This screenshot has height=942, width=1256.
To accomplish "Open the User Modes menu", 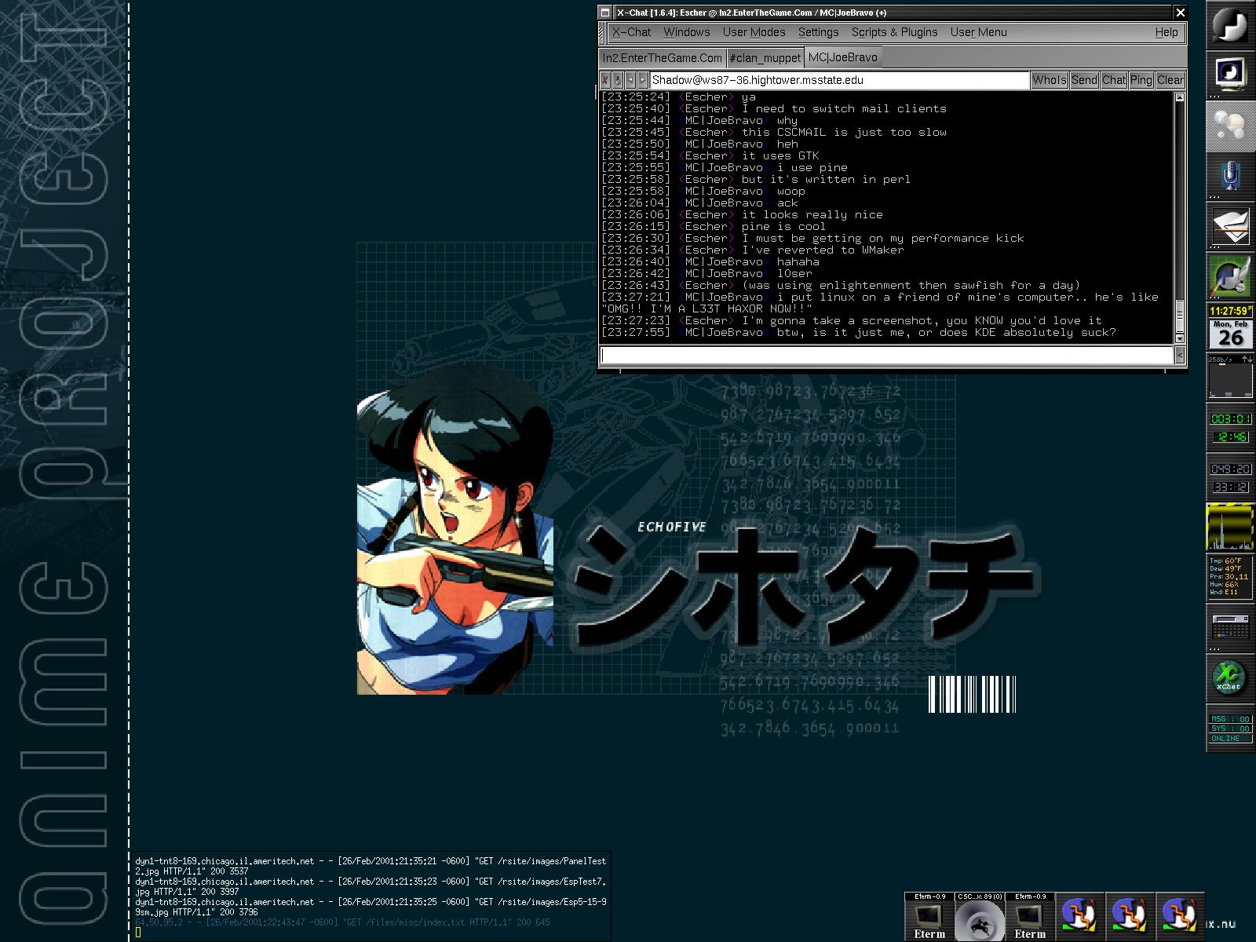I will 754,32.
